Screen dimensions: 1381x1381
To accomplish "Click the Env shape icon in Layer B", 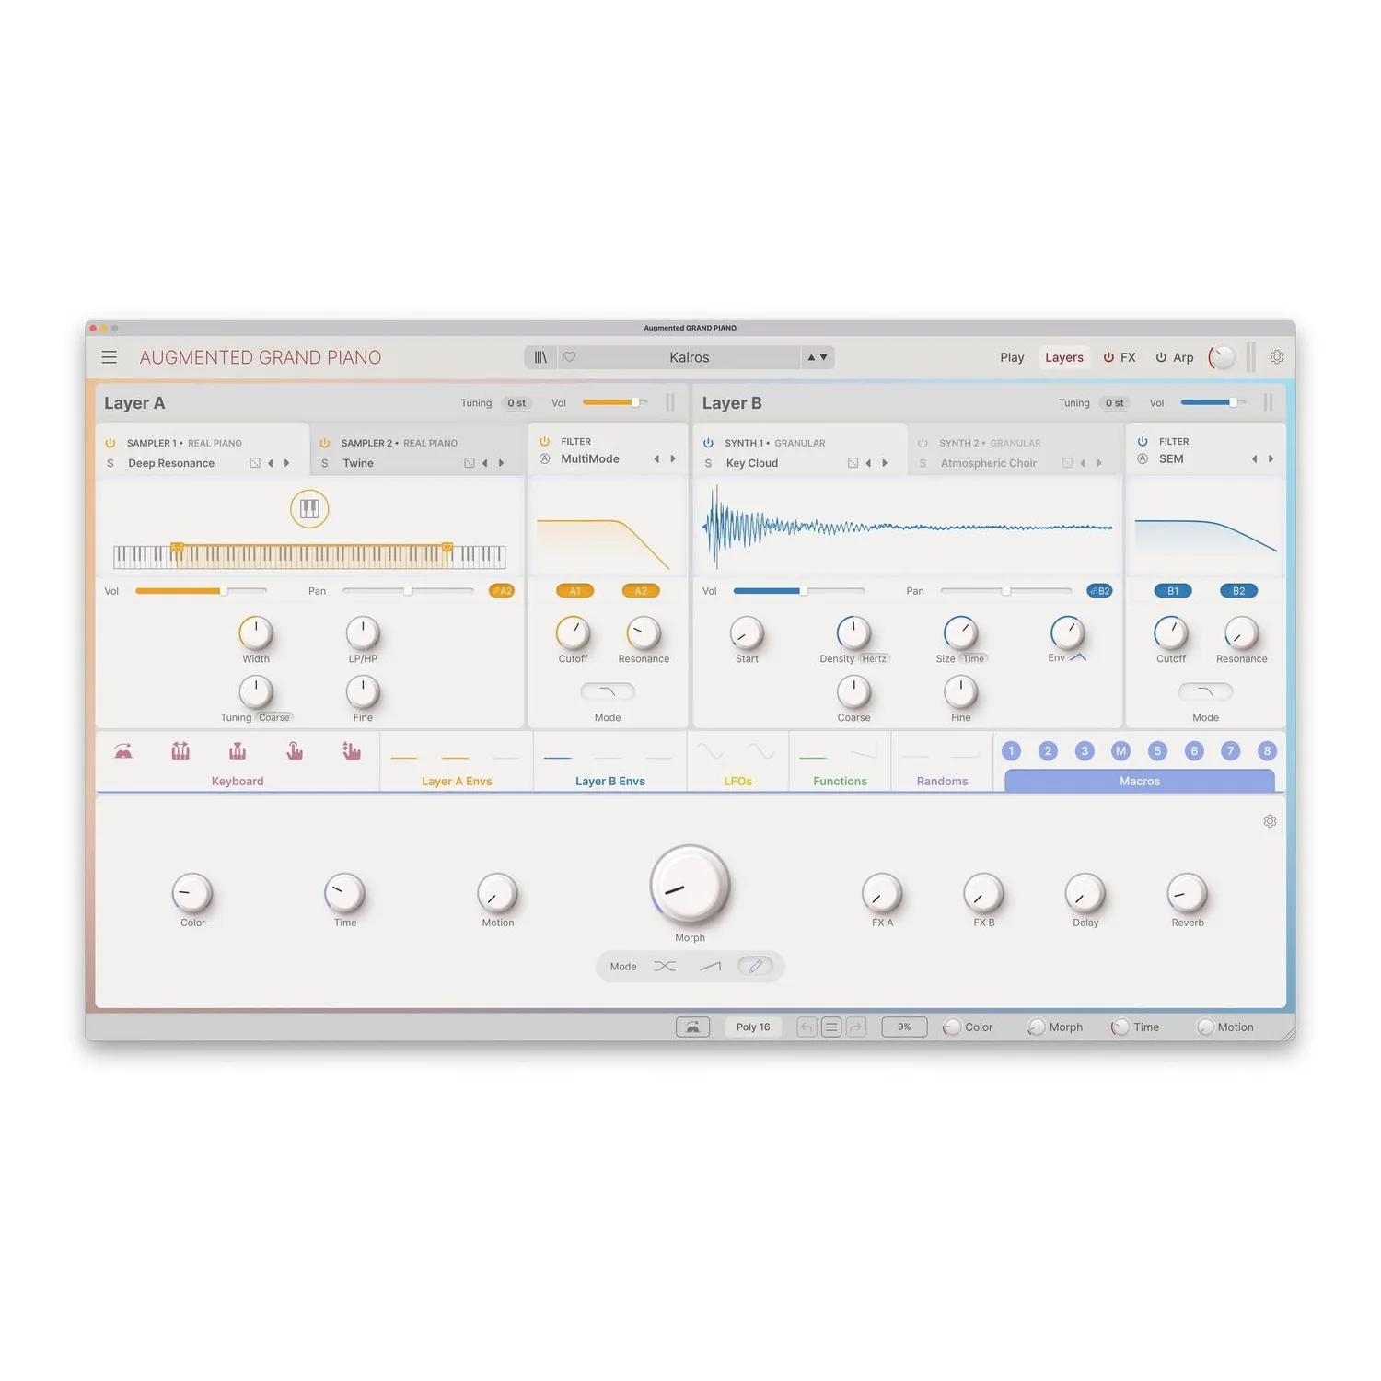I will [1079, 657].
